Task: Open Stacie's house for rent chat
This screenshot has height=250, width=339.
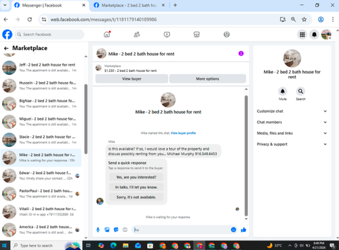Action: click(41, 140)
